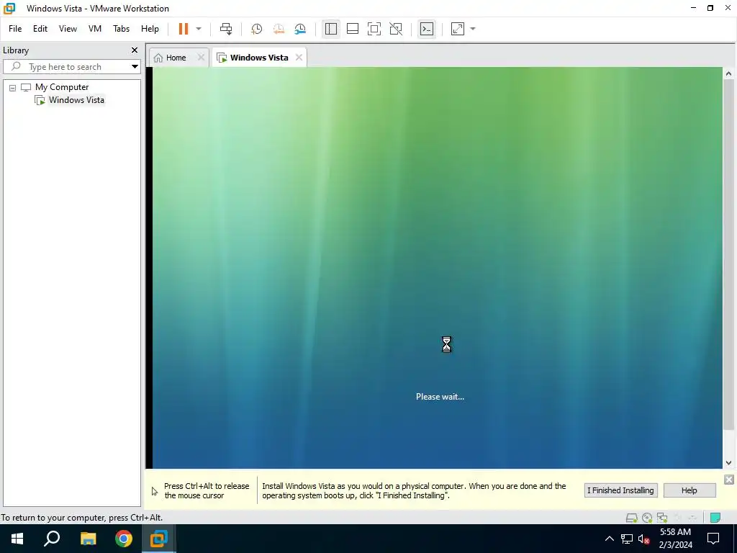Click the scroll up arrow of VM view
Image resolution: width=737 pixels, height=553 pixels.
coord(728,73)
